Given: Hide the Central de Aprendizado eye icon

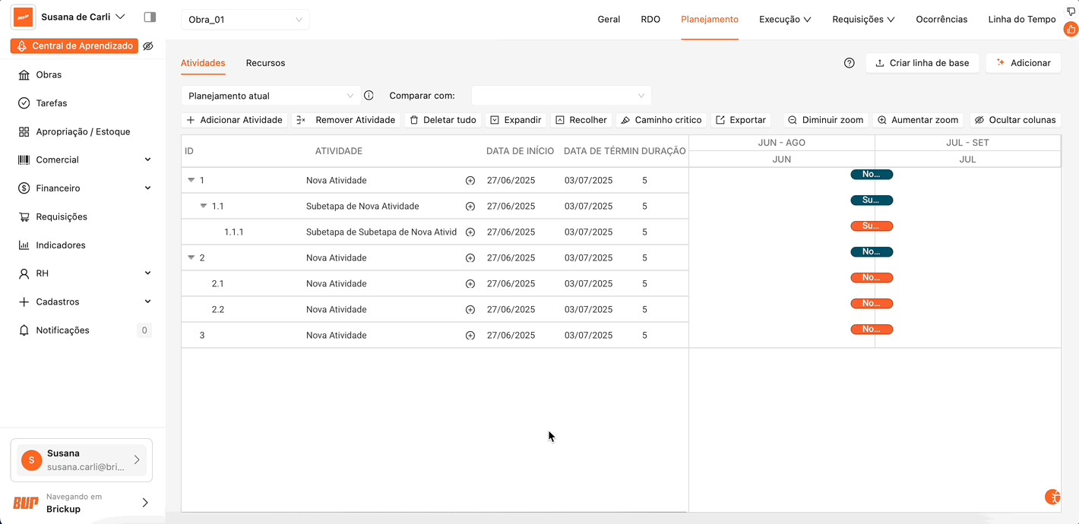Looking at the screenshot, I should (148, 46).
